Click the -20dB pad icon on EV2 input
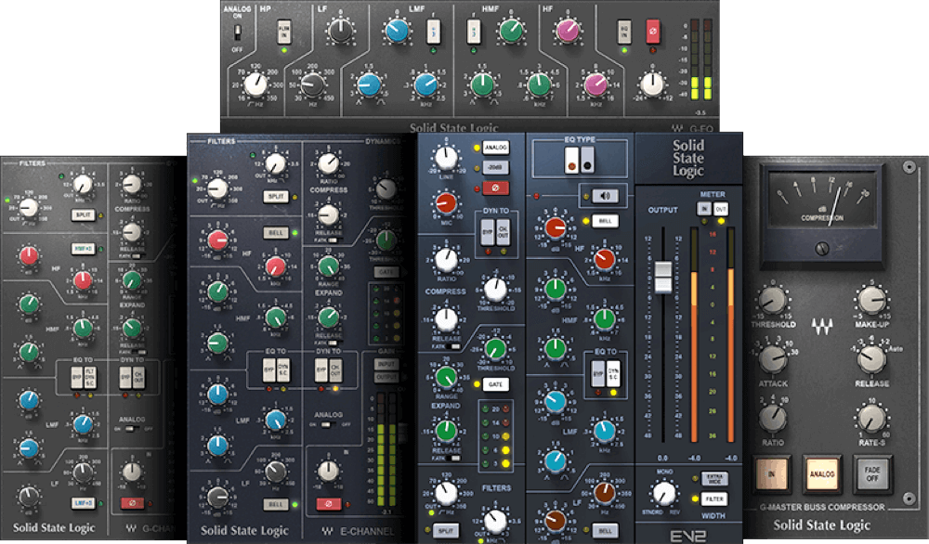 point(496,167)
